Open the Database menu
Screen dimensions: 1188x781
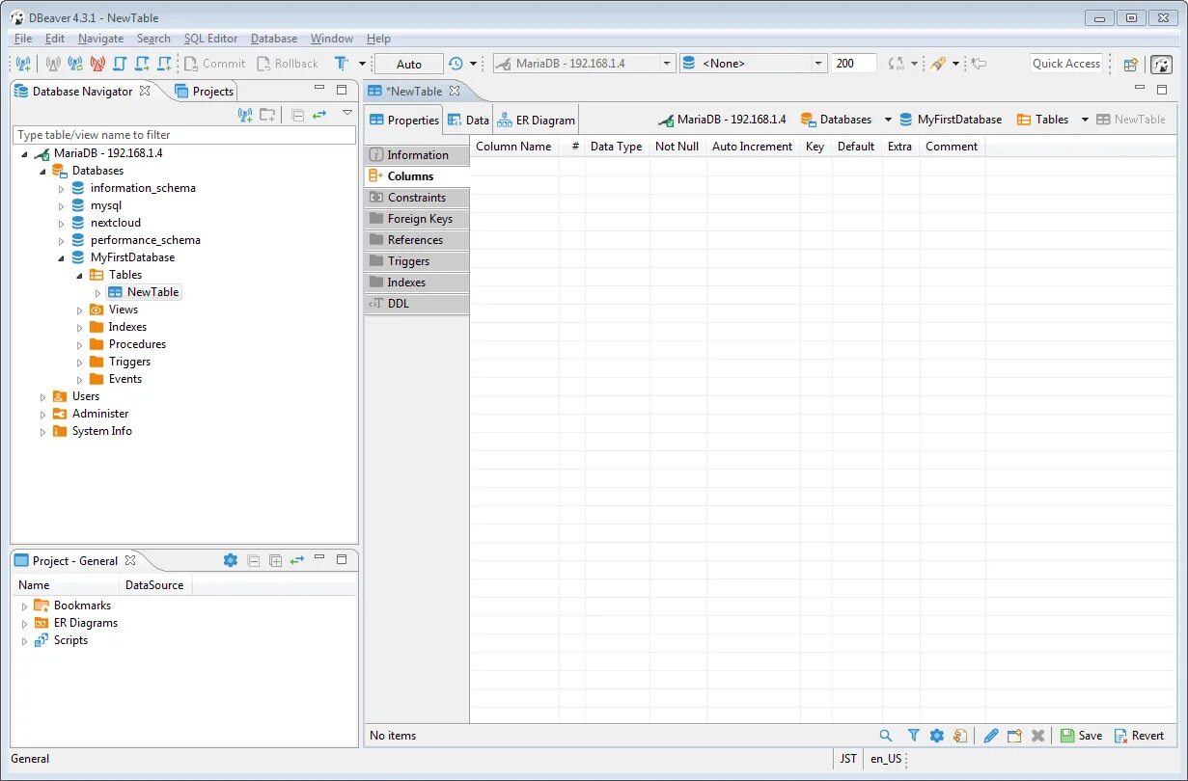click(274, 39)
